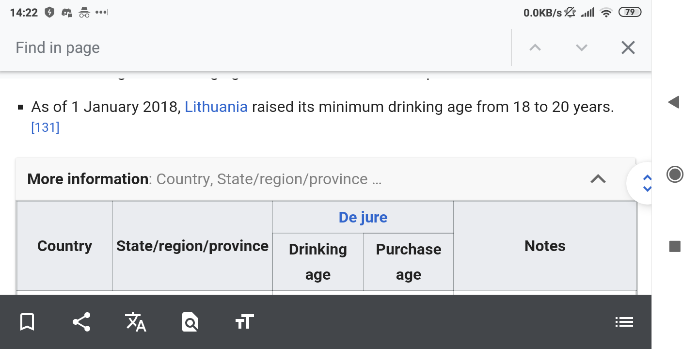Open the Lithuania article link
This screenshot has width=698, height=349.
click(216, 107)
